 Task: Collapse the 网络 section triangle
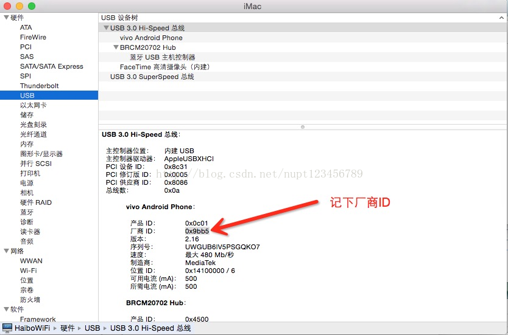(x=6, y=251)
